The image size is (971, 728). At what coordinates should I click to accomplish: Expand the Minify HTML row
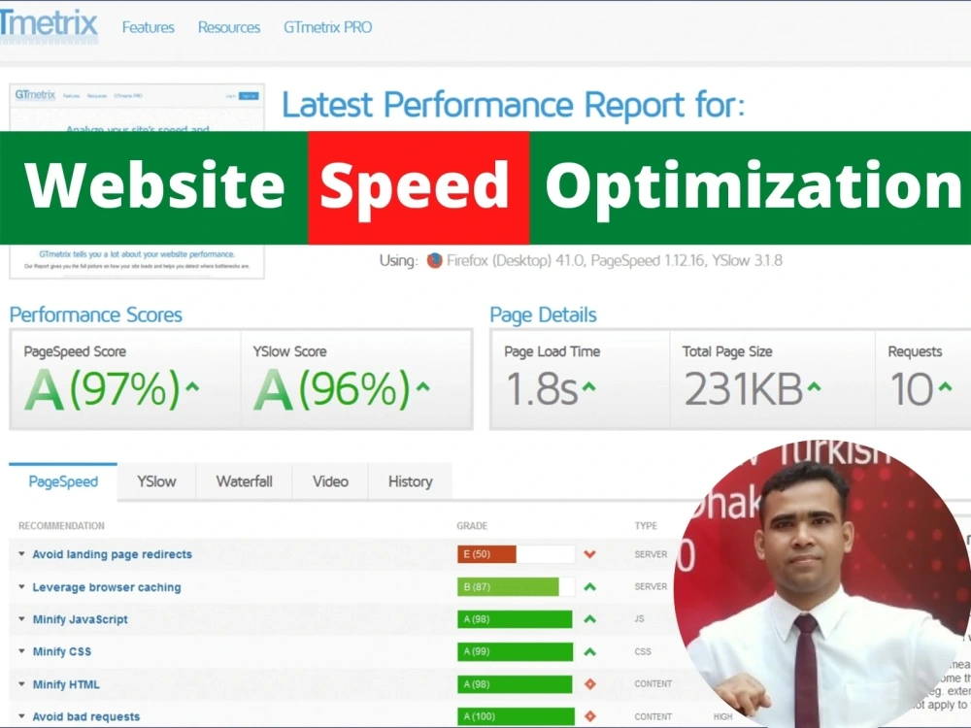click(x=21, y=684)
